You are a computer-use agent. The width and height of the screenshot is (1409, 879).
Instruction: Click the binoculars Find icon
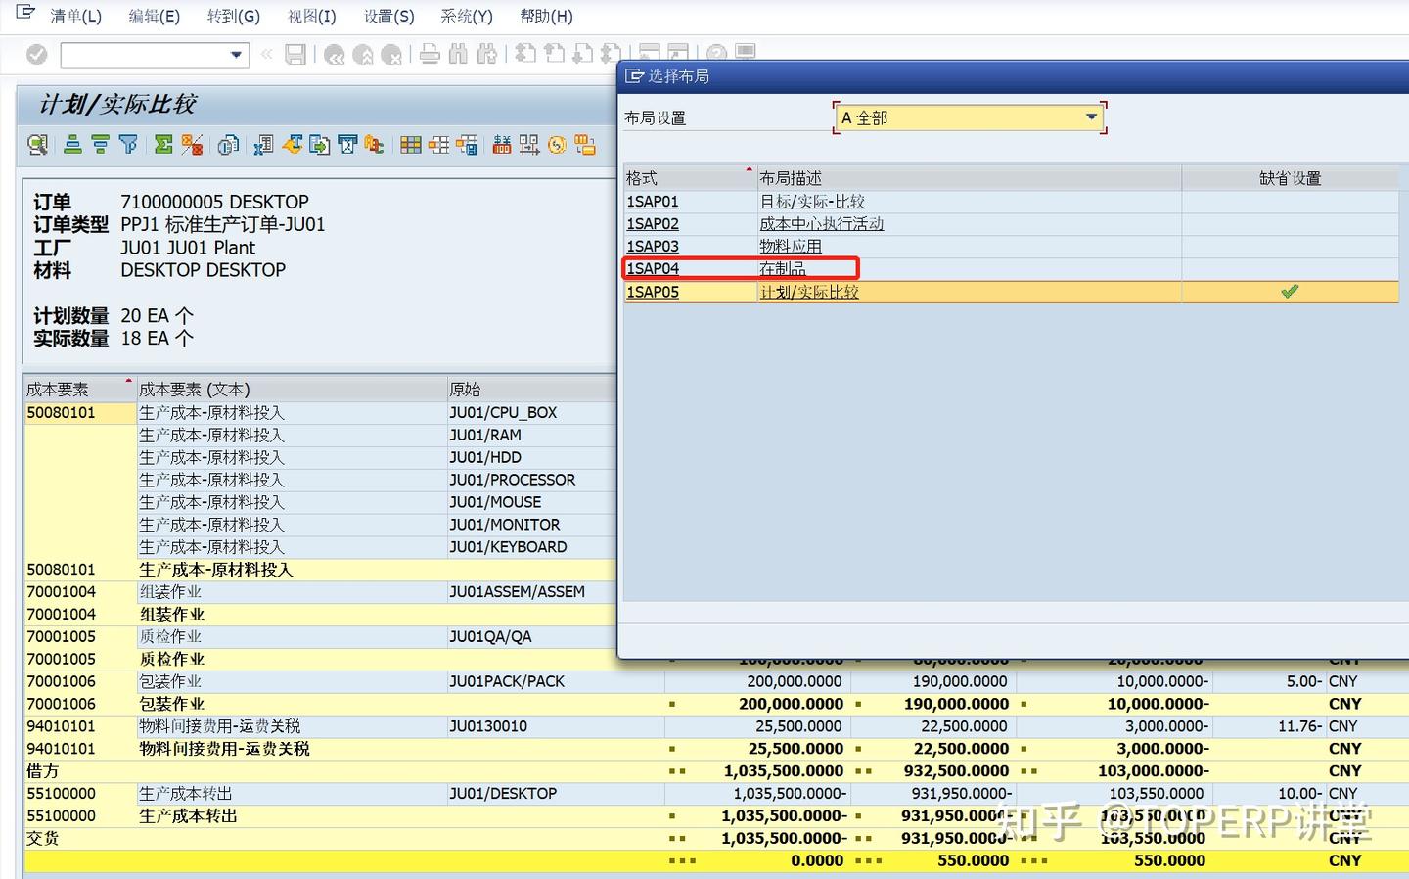(x=457, y=54)
